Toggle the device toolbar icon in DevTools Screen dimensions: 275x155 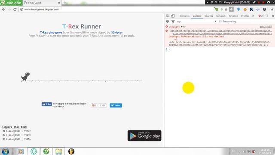tap(173, 16)
